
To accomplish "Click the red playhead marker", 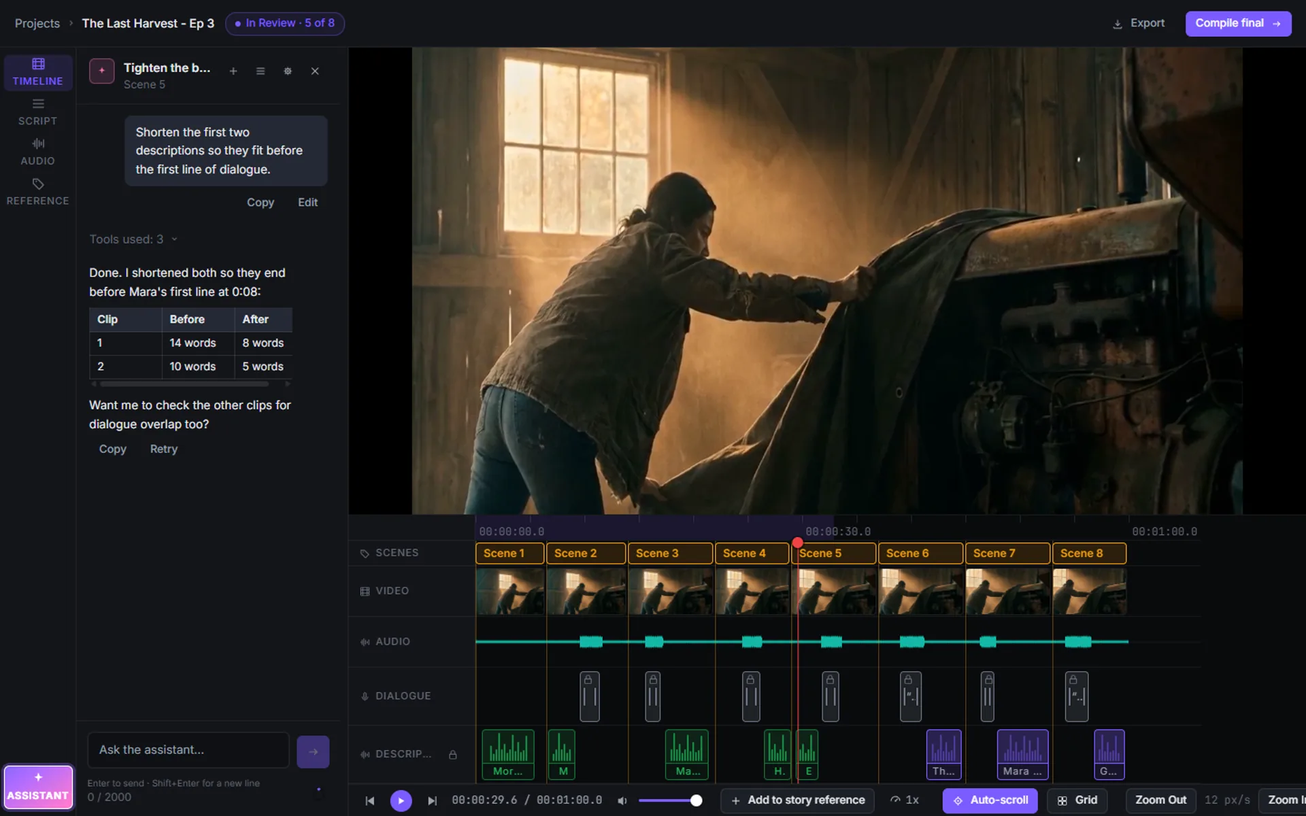I will [x=797, y=543].
